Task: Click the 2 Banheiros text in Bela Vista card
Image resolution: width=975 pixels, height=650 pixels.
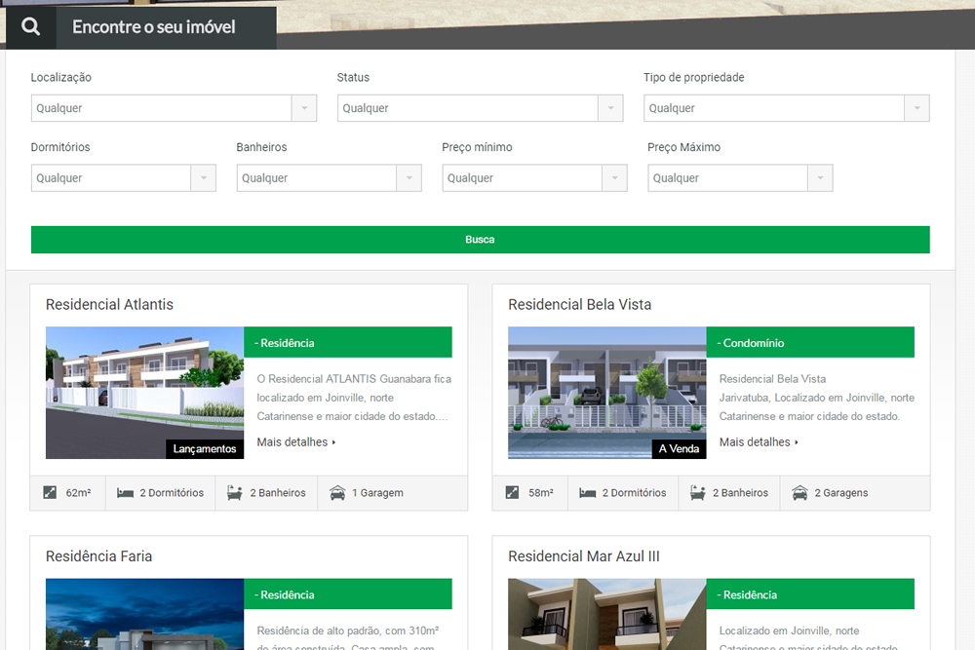Action: pos(740,493)
